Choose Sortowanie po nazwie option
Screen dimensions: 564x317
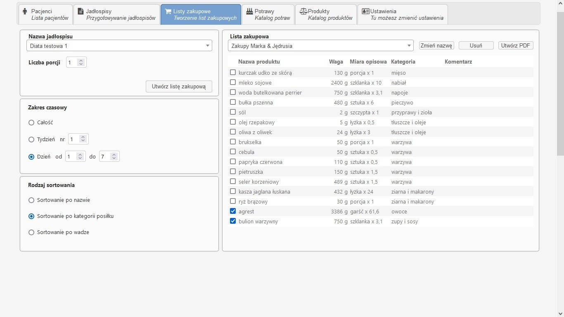tap(31, 200)
